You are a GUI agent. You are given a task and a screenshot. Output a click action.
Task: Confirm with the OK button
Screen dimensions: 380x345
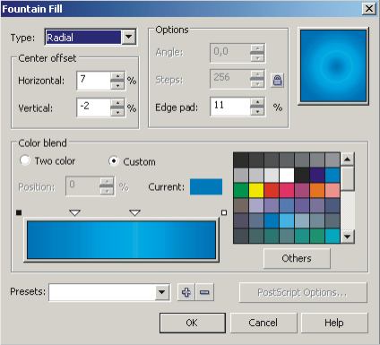[x=193, y=323]
